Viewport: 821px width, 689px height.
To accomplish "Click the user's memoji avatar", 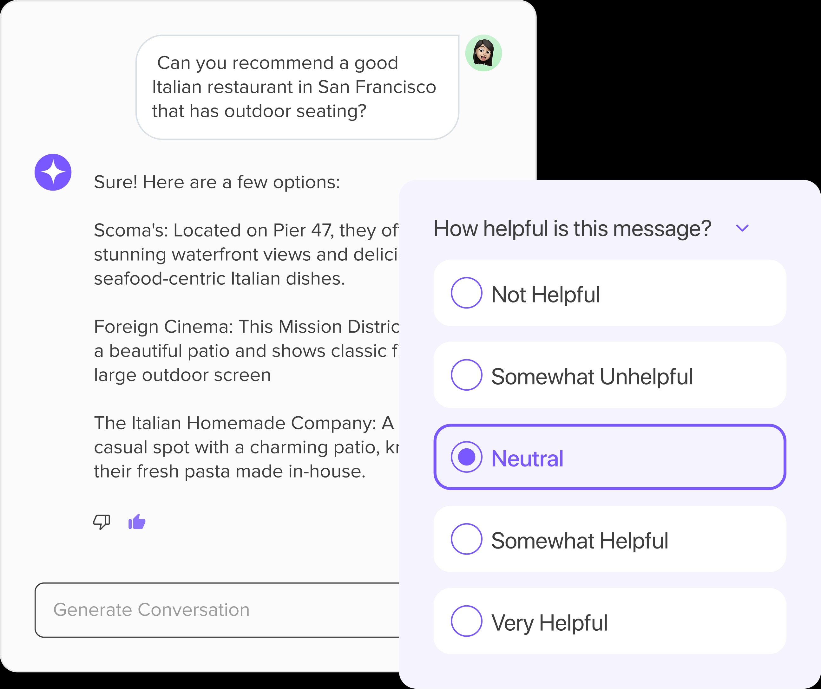I will click(x=483, y=53).
